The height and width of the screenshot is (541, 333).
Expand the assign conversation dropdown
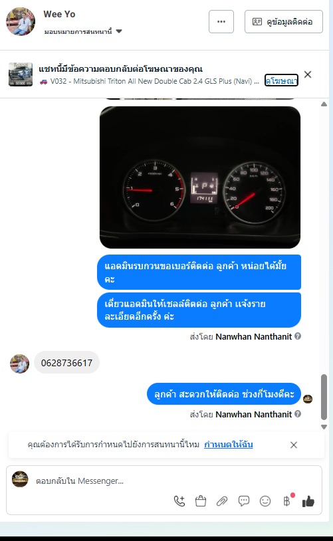119,31
